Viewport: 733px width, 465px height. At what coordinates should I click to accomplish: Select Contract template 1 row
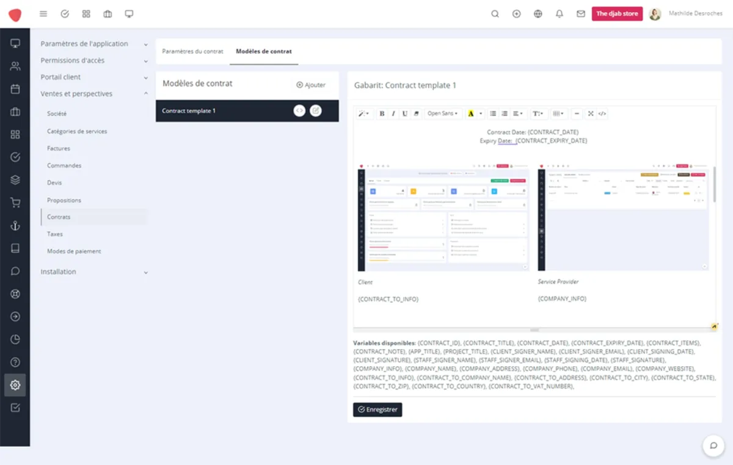pyautogui.click(x=247, y=111)
